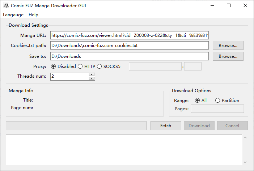Screen dimensions: 254x171
Task: Maximize the Downloader window
Action: [229, 6]
